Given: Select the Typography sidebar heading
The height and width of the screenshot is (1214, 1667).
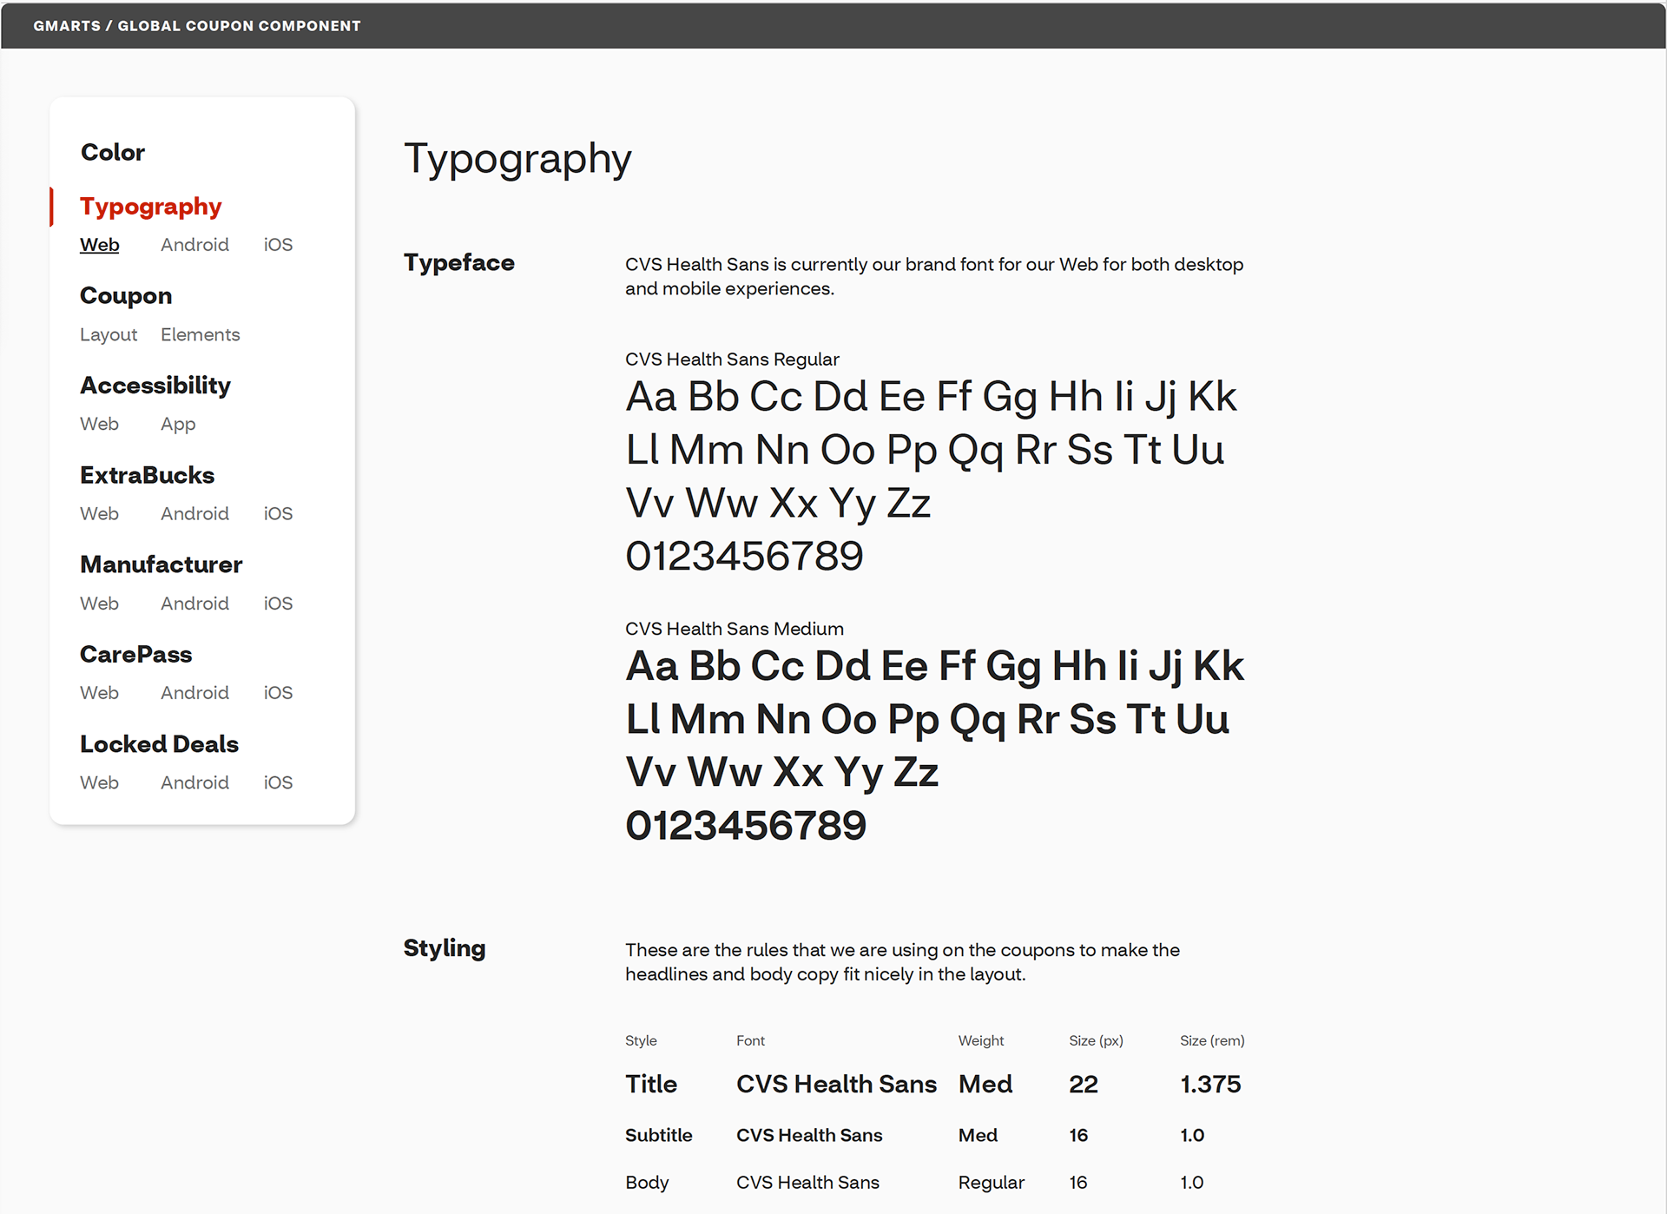Looking at the screenshot, I should (x=151, y=207).
